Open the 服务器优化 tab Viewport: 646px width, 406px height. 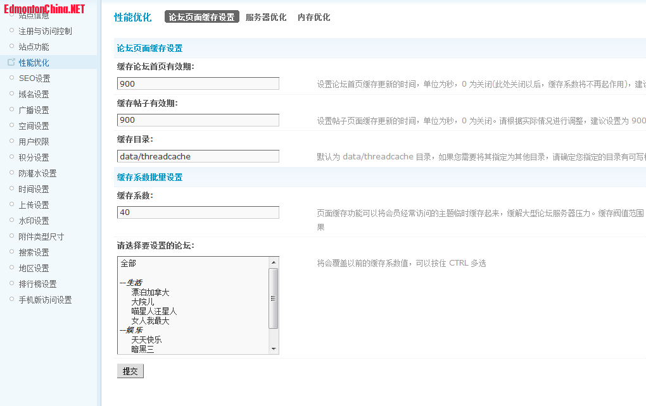click(x=265, y=18)
